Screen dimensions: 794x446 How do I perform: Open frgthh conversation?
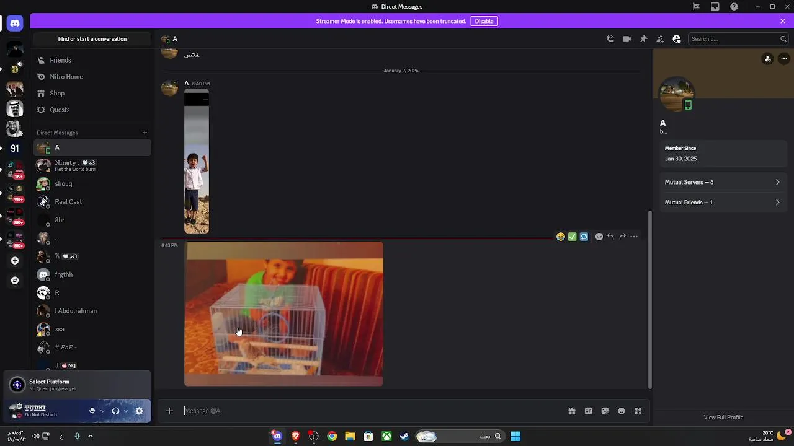[x=92, y=274]
